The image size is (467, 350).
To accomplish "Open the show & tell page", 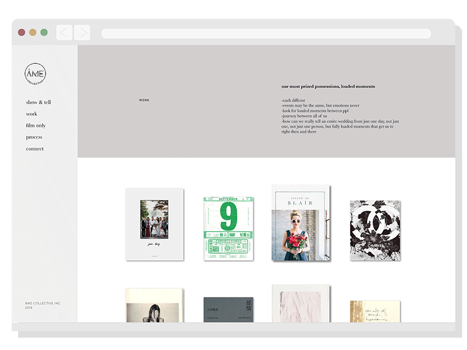I will click(x=39, y=103).
